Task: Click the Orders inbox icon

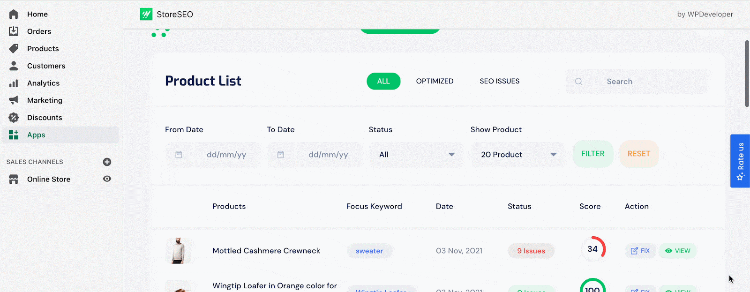Action: click(x=14, y=31)
